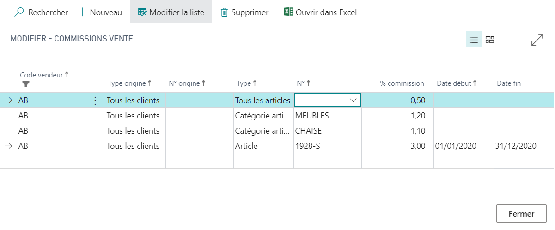Open the N° dropdown in the selected row
The height and width of the screenshot is (230, 555).
pos(354,100)
